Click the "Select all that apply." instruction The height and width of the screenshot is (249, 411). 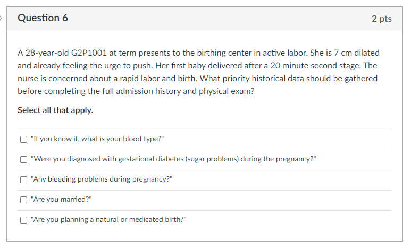point(55,110)
